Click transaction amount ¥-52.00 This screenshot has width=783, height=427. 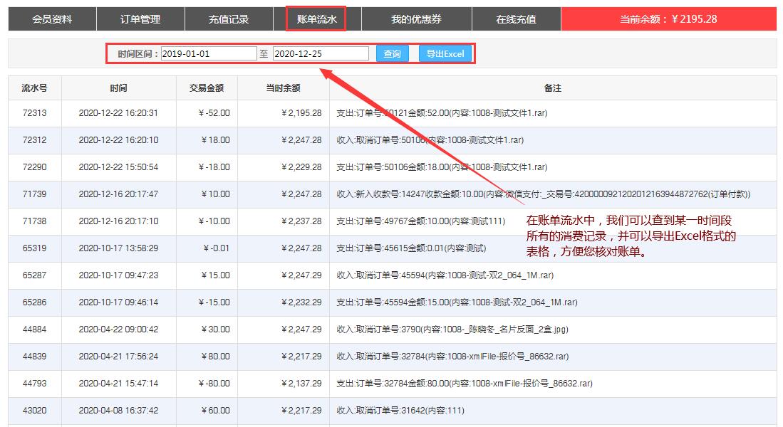coord(214,113)
